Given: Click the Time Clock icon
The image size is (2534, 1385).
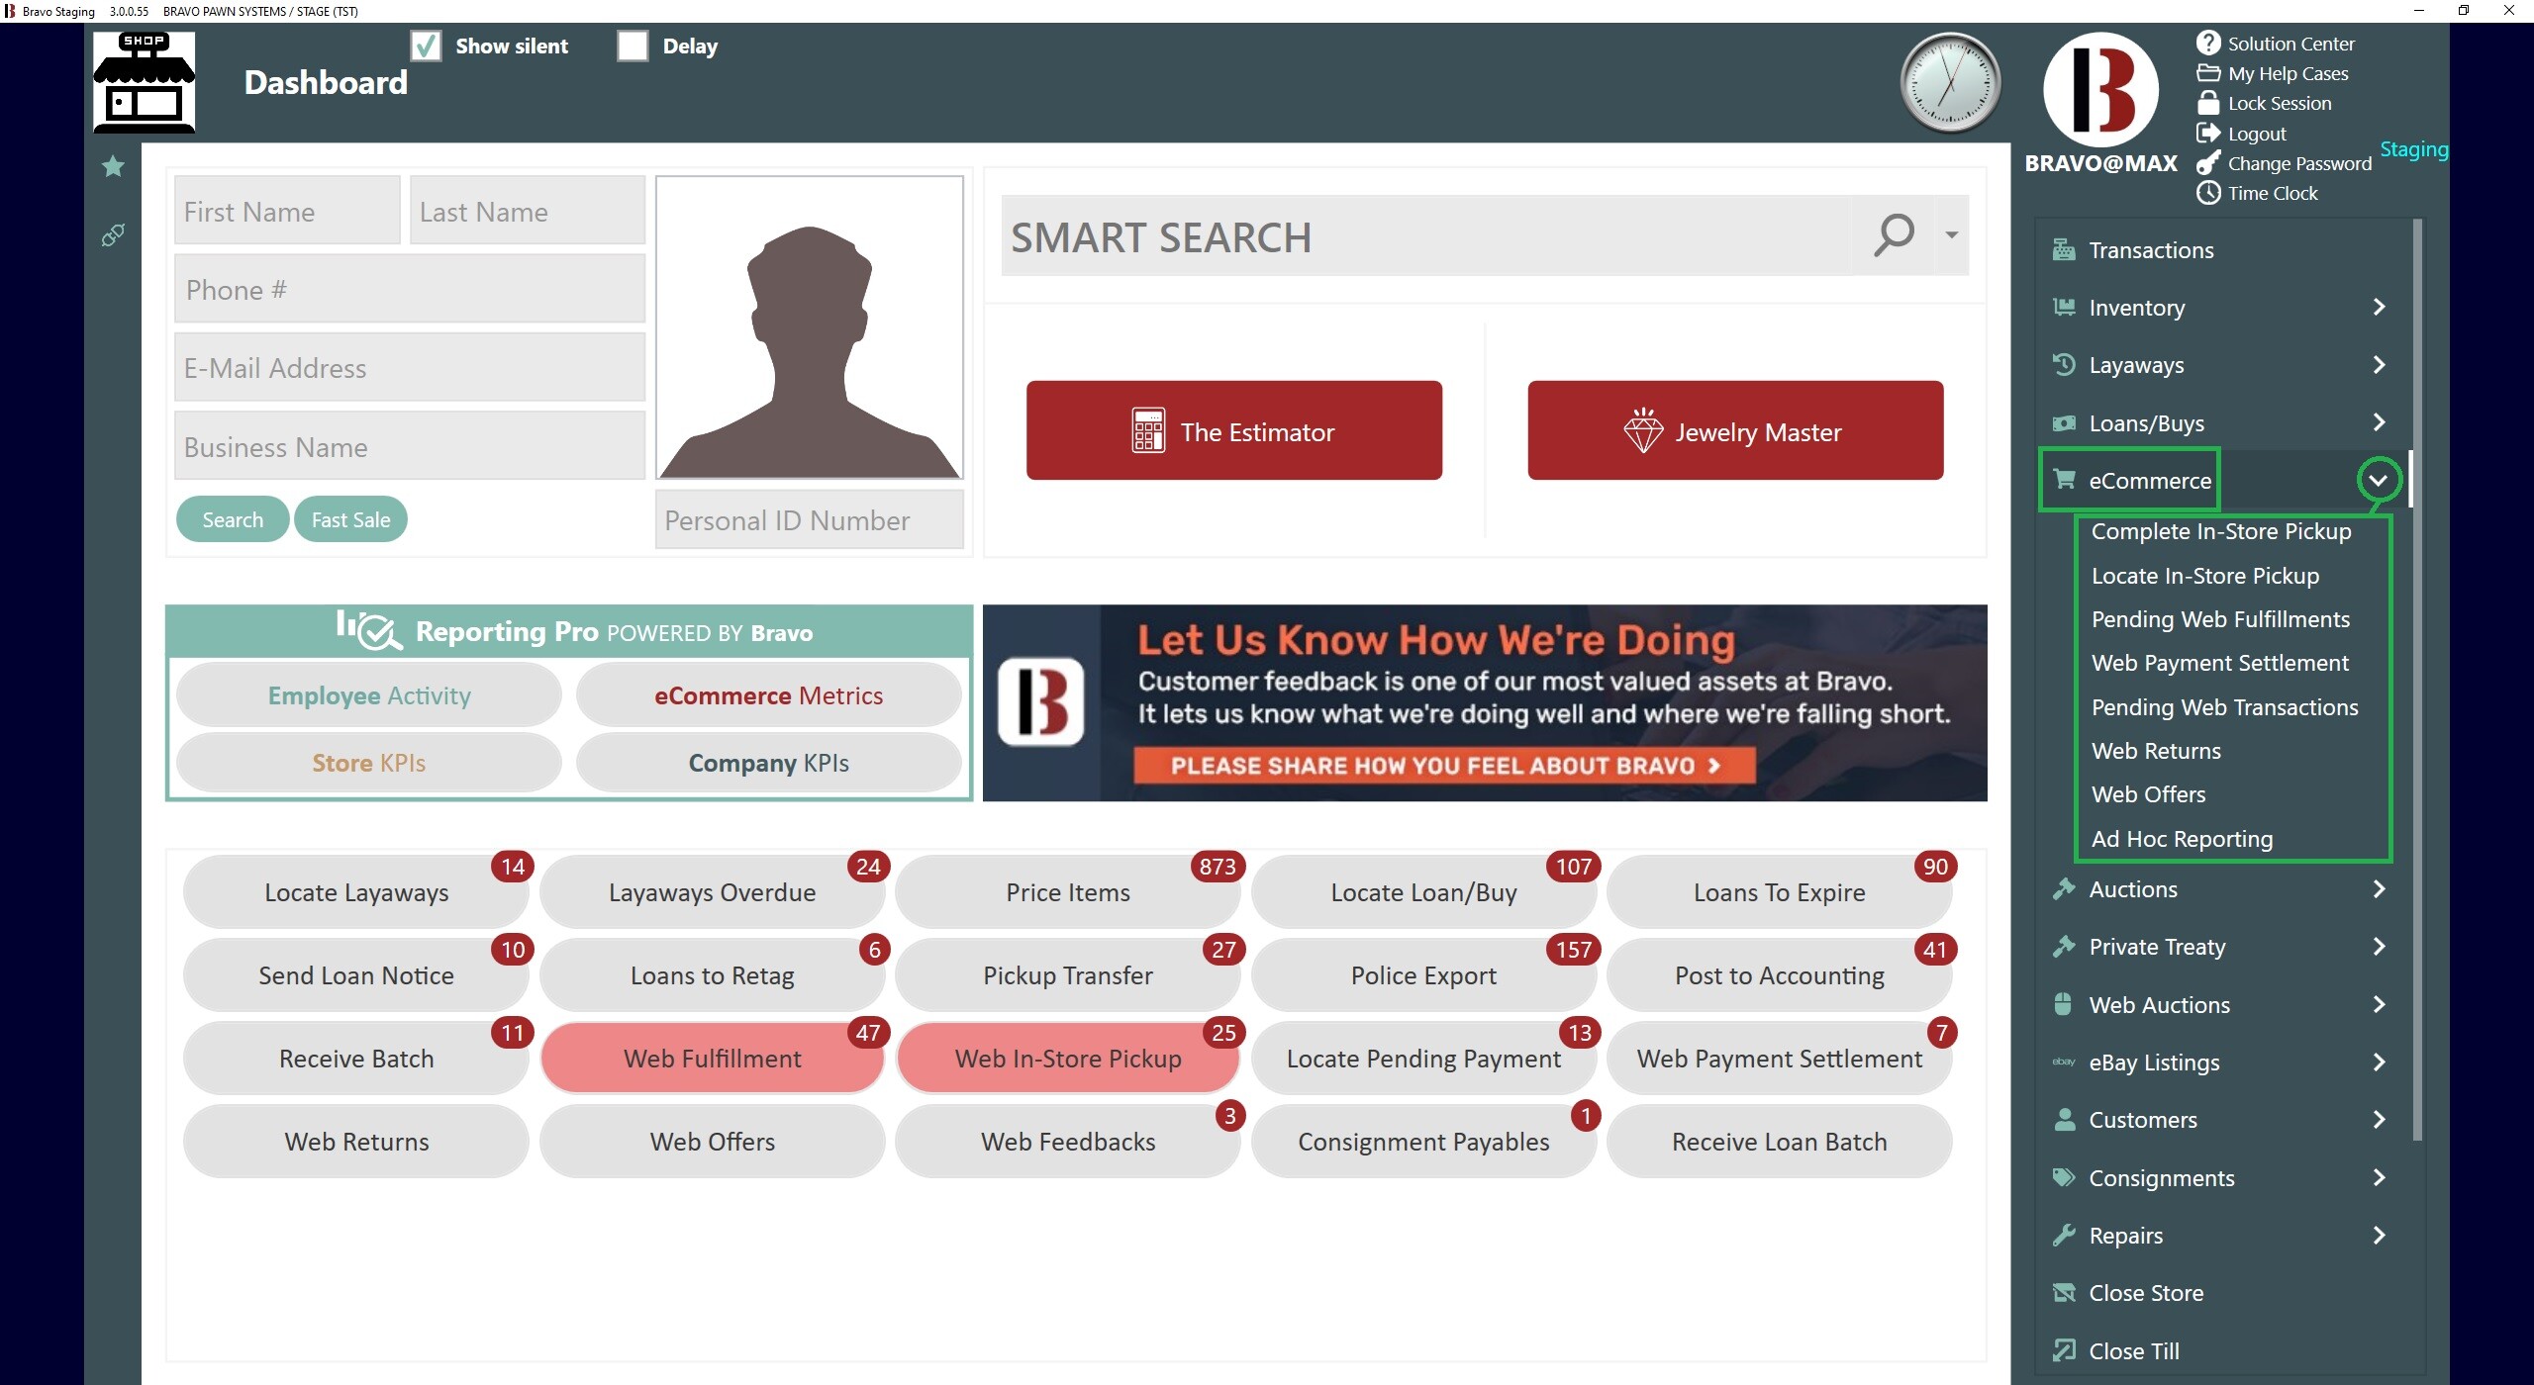Looking at the screenshot, I should click(2208, 193).
